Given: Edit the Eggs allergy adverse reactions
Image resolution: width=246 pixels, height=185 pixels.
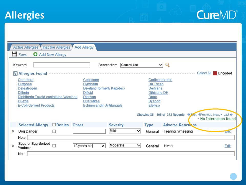Looking at the screenshot, I should click(228, 146).
